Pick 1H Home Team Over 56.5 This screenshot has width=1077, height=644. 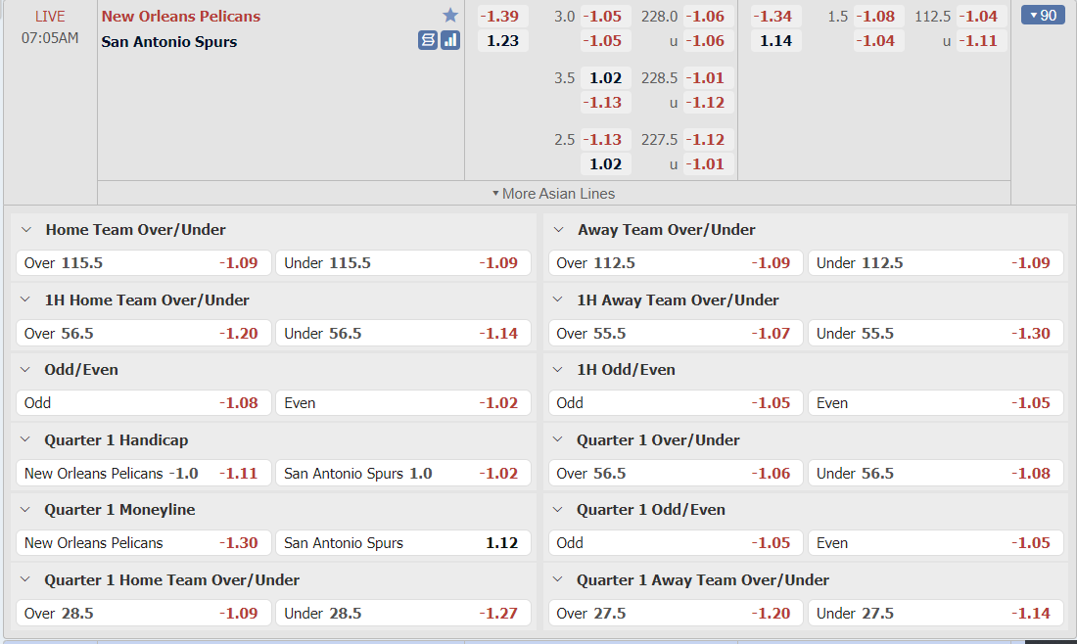[x=144, y=334]
